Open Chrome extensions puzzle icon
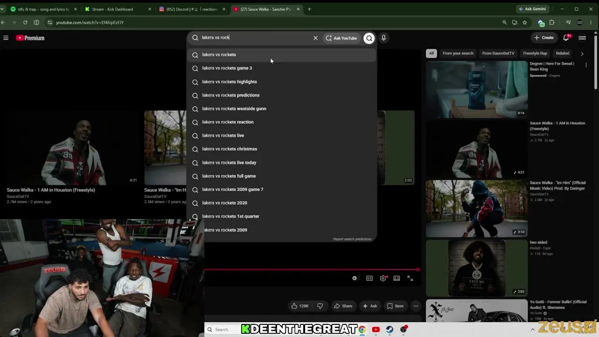 (552, 22)
